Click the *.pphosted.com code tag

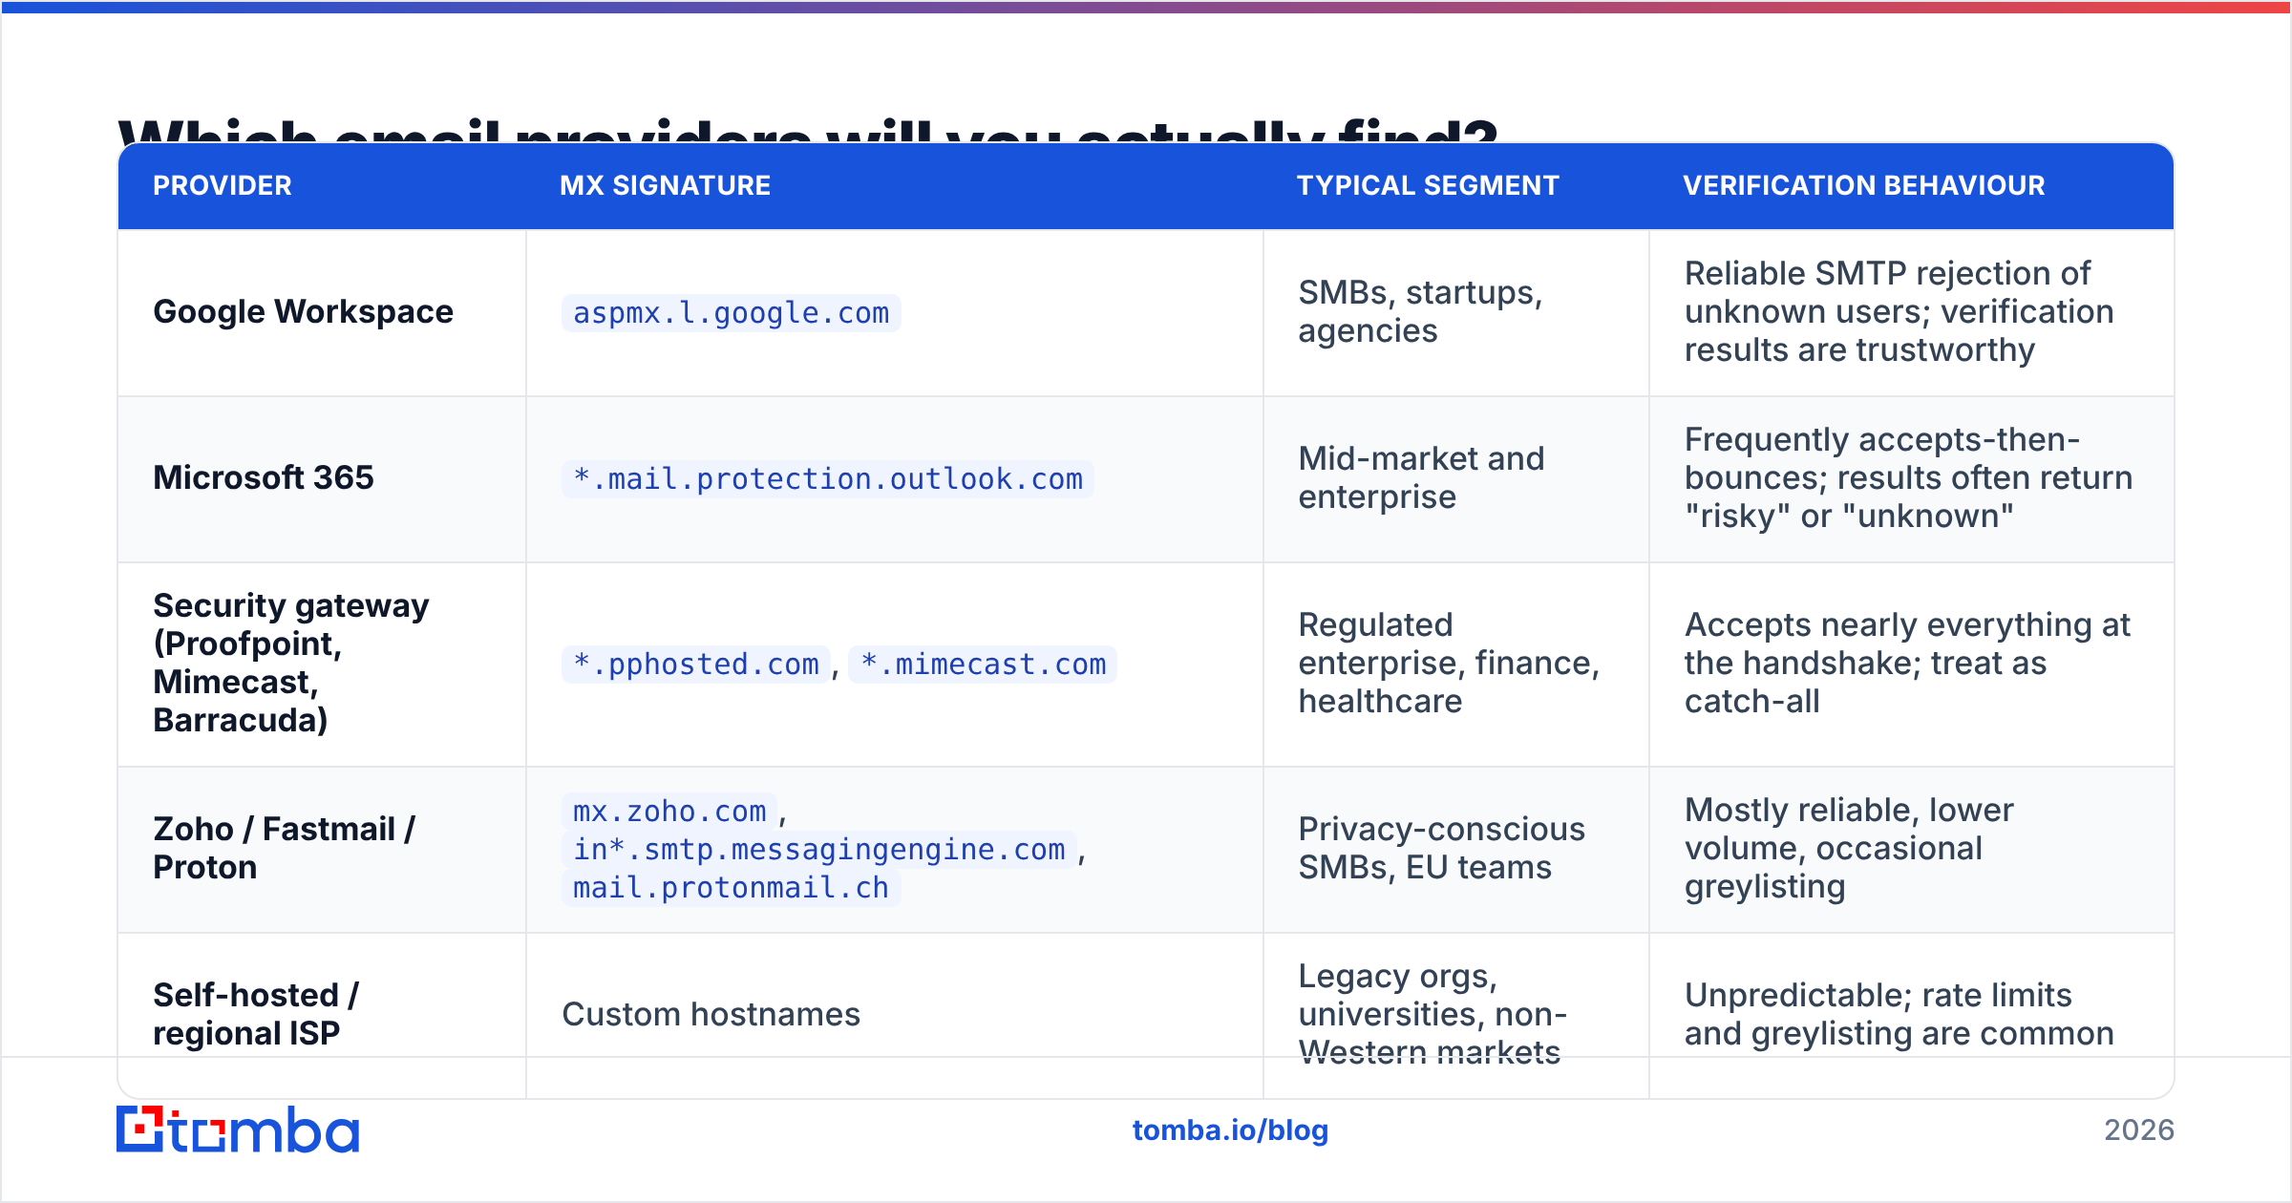pos(695,665)
